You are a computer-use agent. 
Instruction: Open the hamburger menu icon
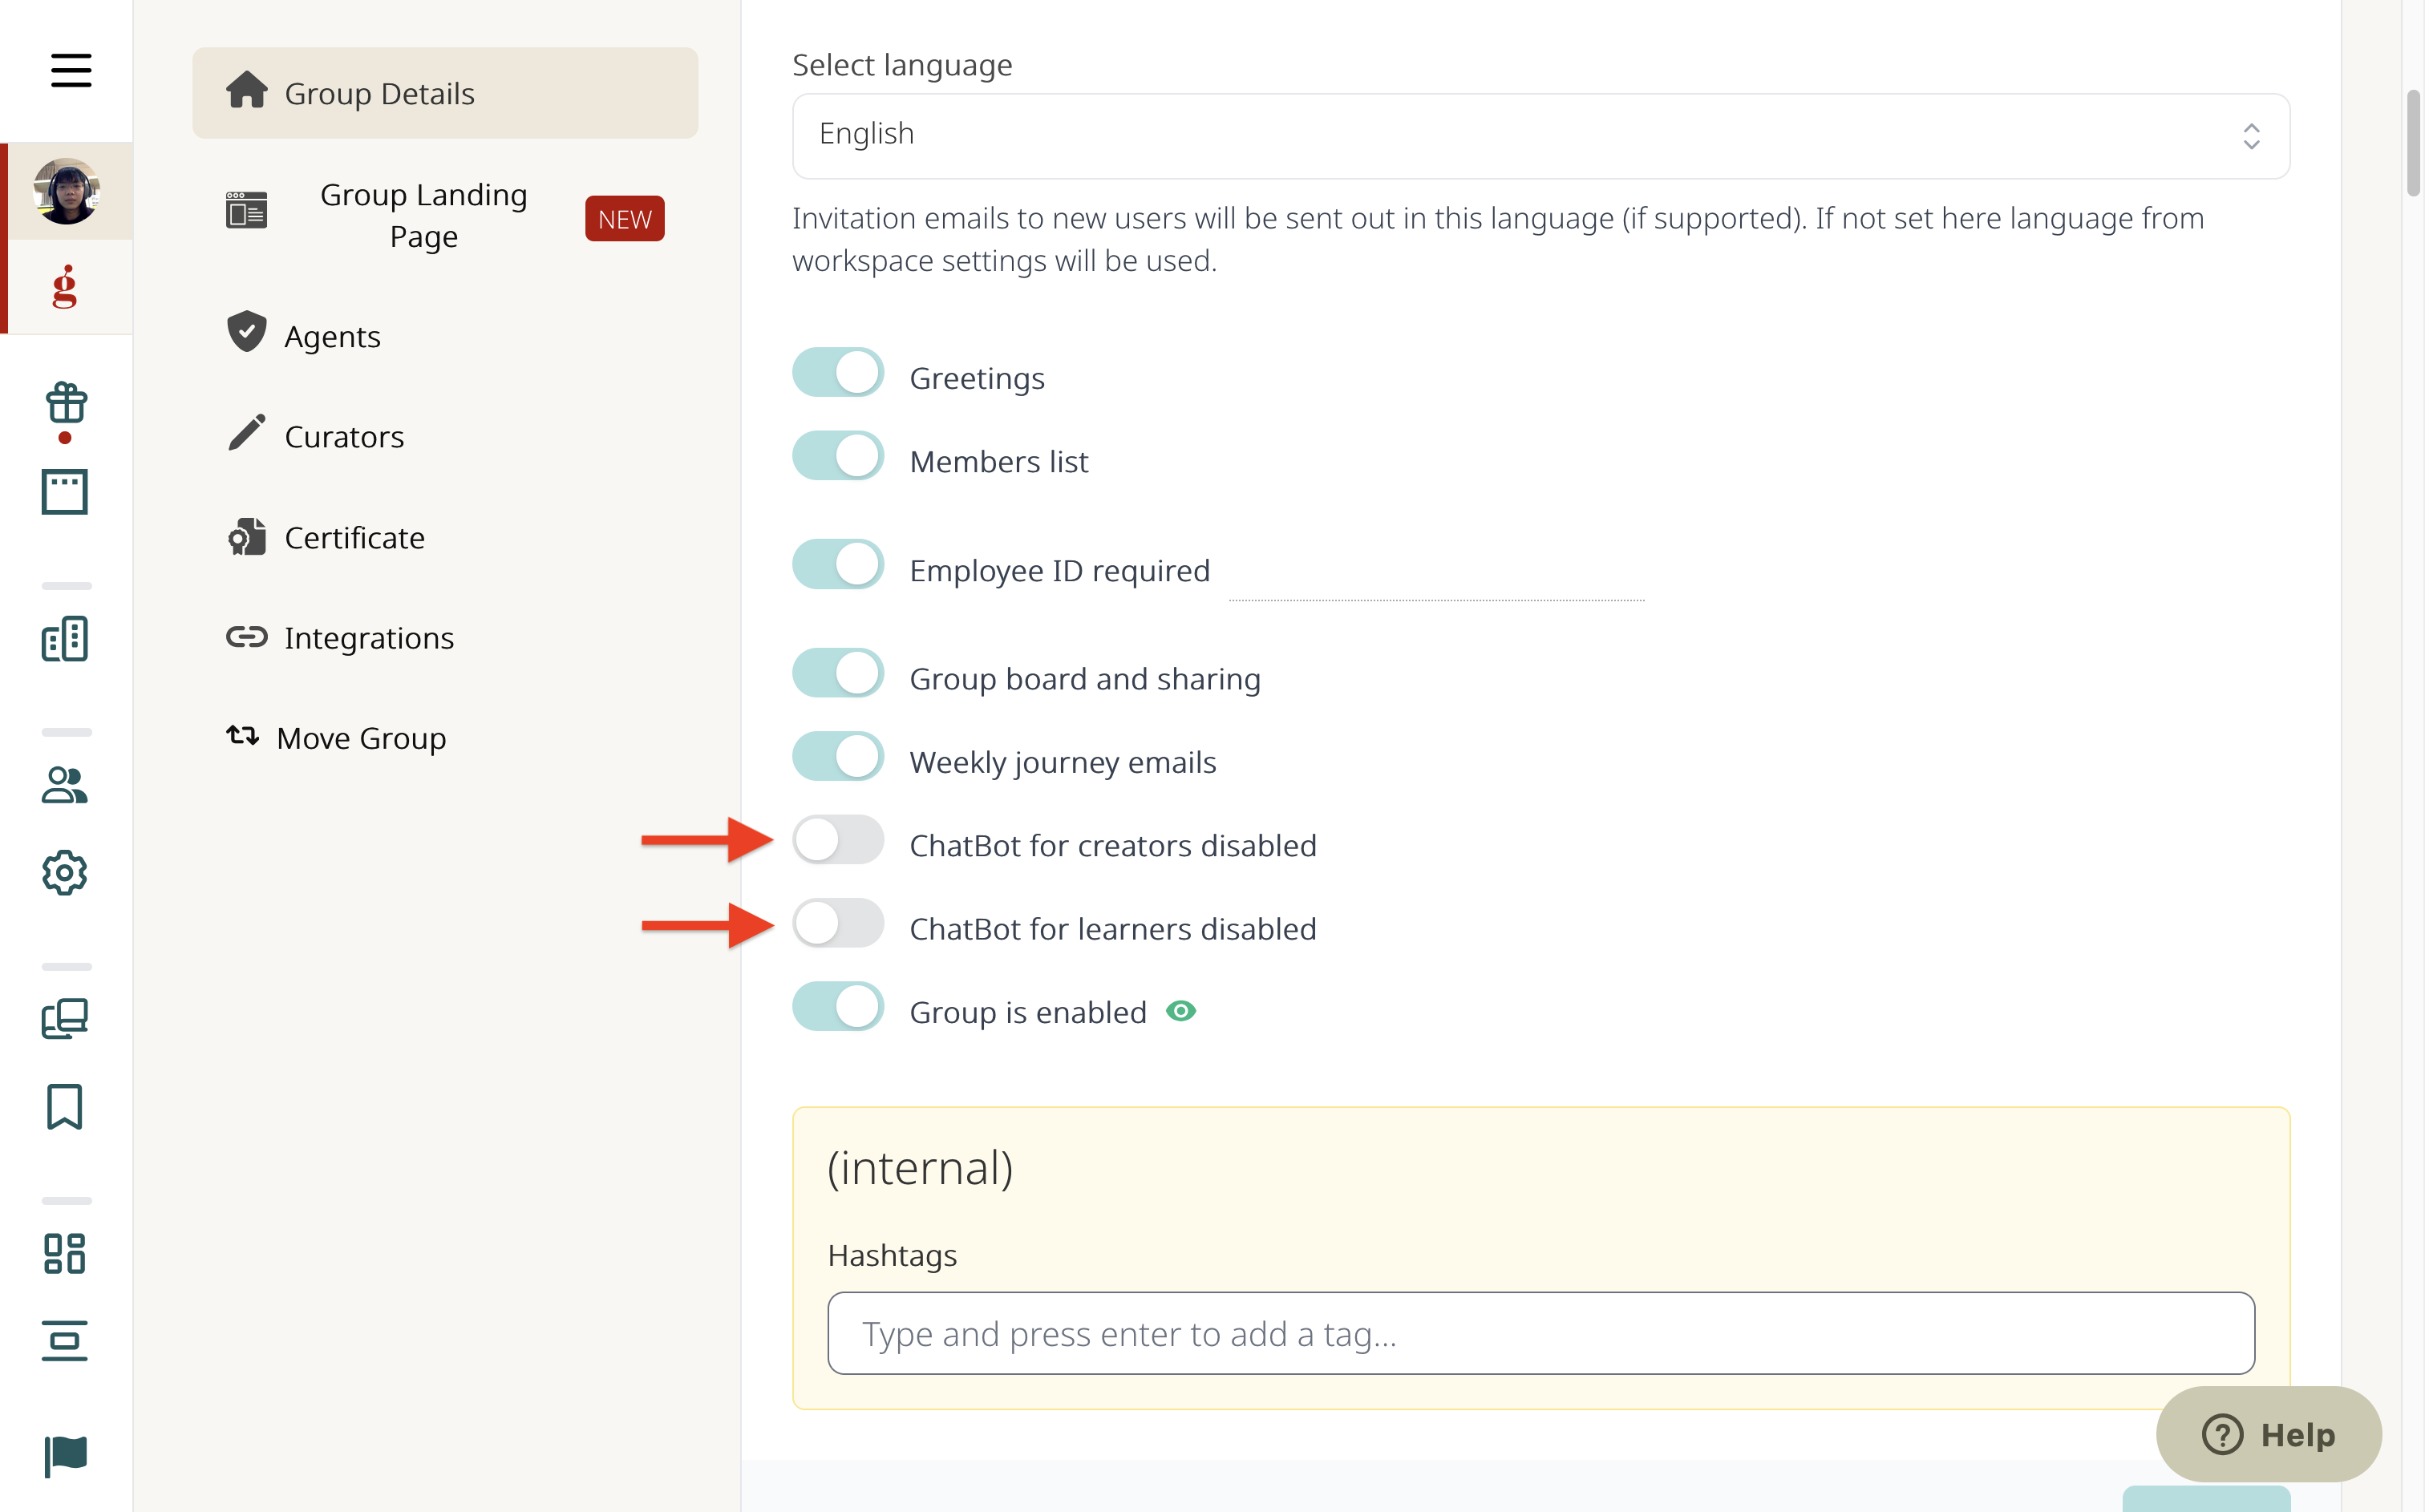click(x=71, y=71)
